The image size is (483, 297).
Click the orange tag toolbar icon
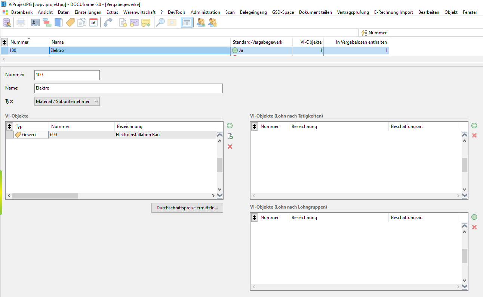coord(70,22)
